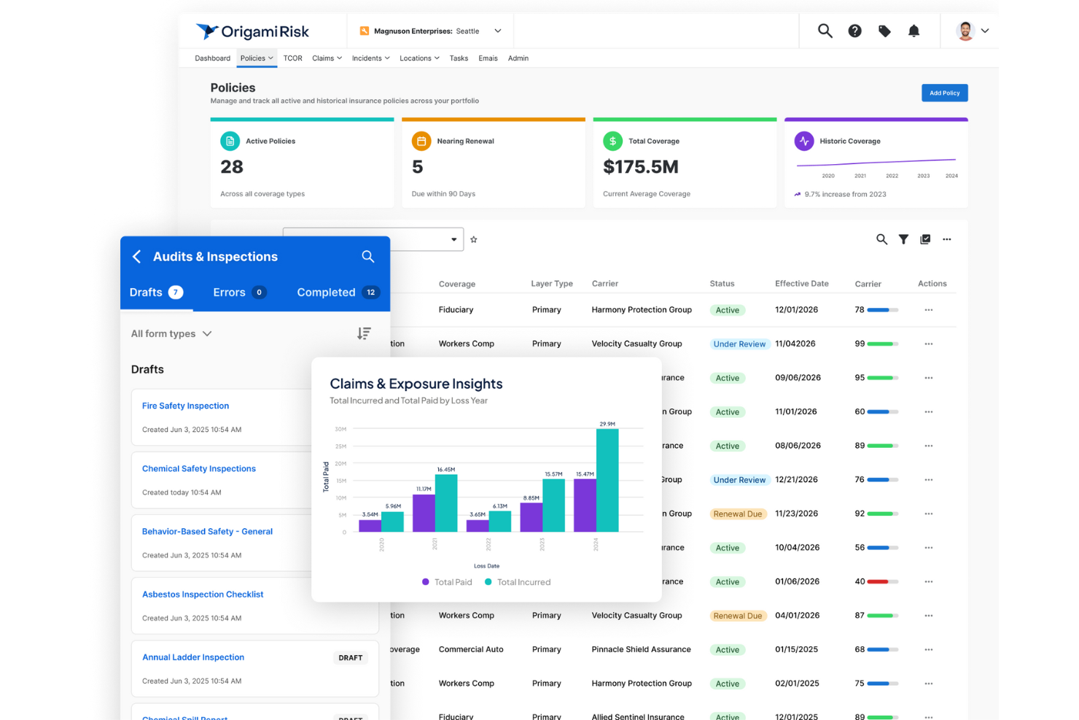Click the tag icon in header
The image size is (1079, 720).
pyautogui.click(x=884, y=31)
